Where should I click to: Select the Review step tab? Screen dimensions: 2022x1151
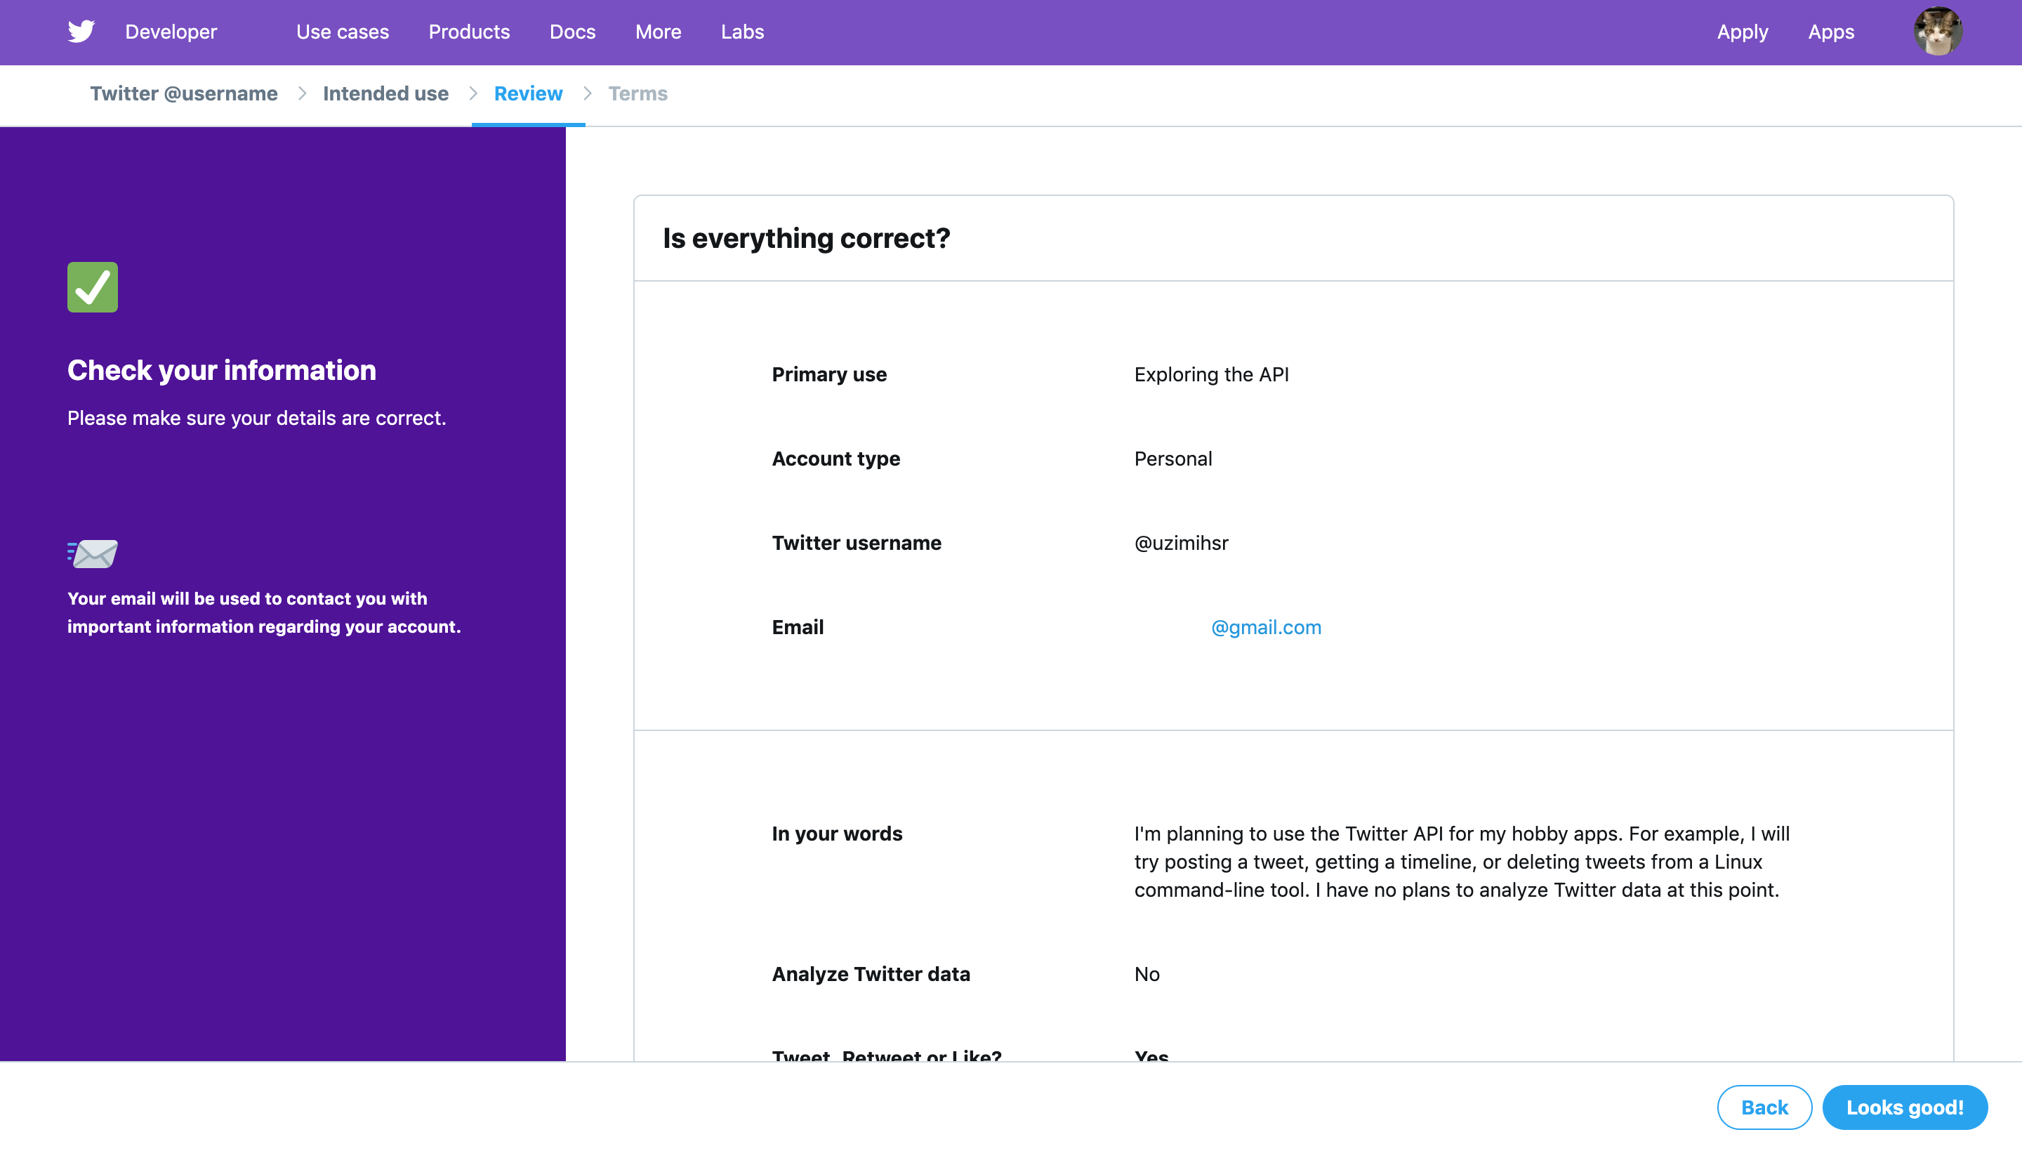[528, 93]
